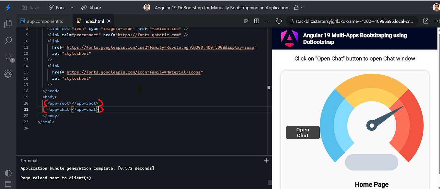The height and width of the screenshot is (189, 440).
Task: Open the editor's more options menu
Action: click(x=267, y=21)
